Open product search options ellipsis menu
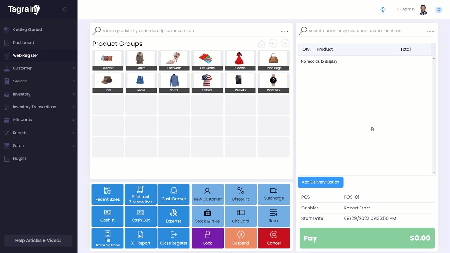450x253 pixels. point(285,31)
